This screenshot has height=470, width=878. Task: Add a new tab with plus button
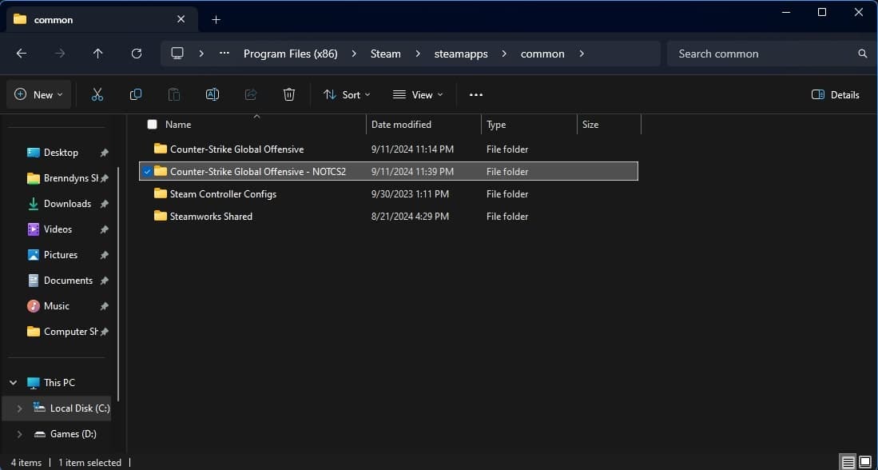point(216,19)
